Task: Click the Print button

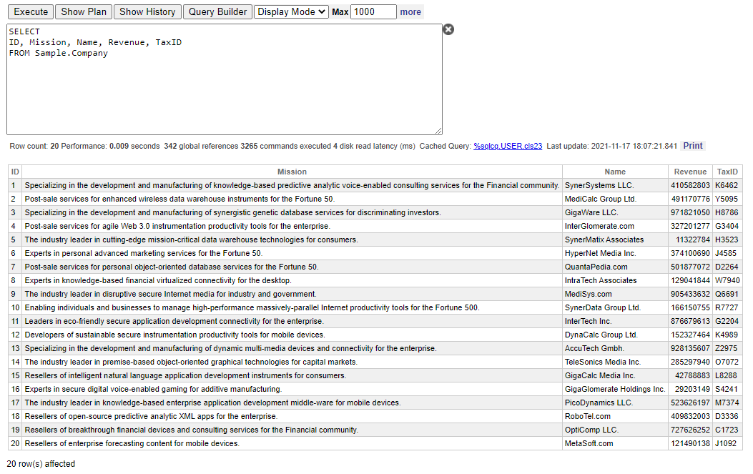Action: [x=693, y=146]
